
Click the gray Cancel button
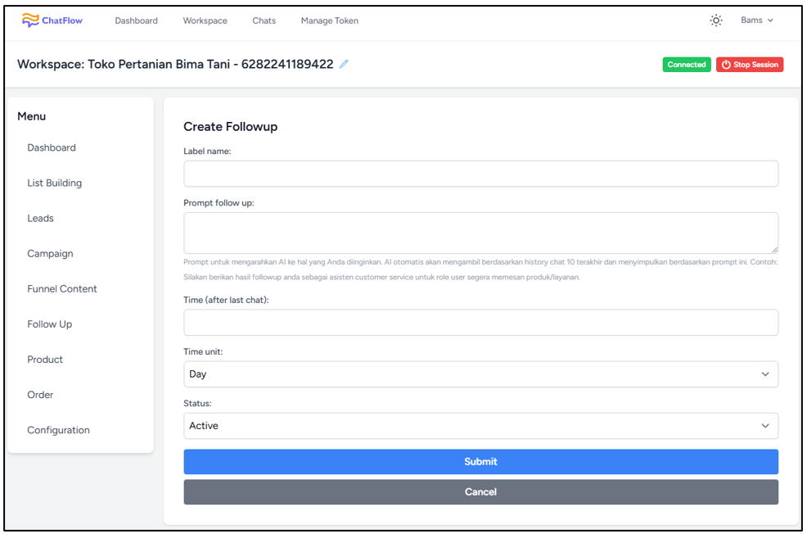480,491
